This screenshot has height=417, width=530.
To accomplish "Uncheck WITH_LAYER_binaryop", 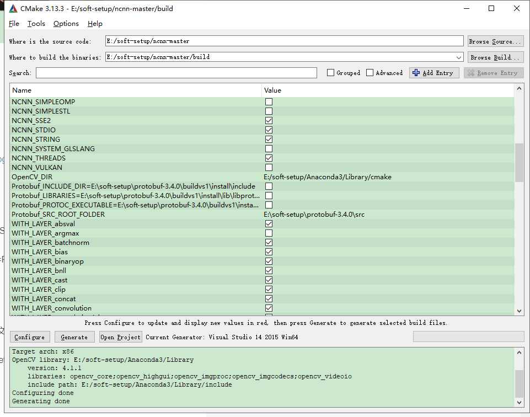I will 269,261.
